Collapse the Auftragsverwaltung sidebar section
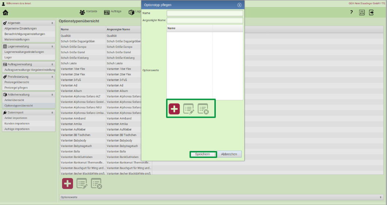 pyautogui.click(x=52, y=65)
